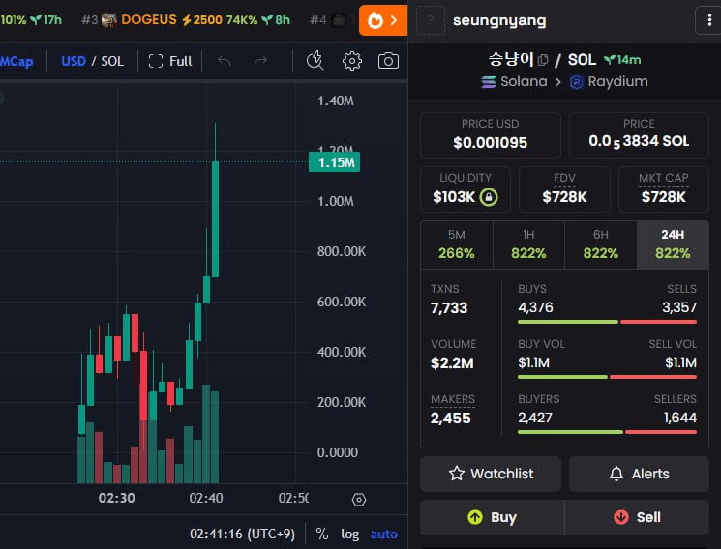
Task: Click the seungnyang token name
Action: pos(499,20)
